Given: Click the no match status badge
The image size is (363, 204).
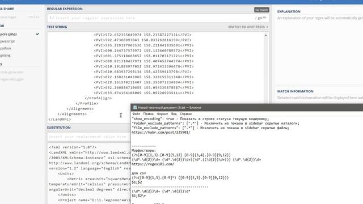Looking at the screenshot, I should point(261,10).
